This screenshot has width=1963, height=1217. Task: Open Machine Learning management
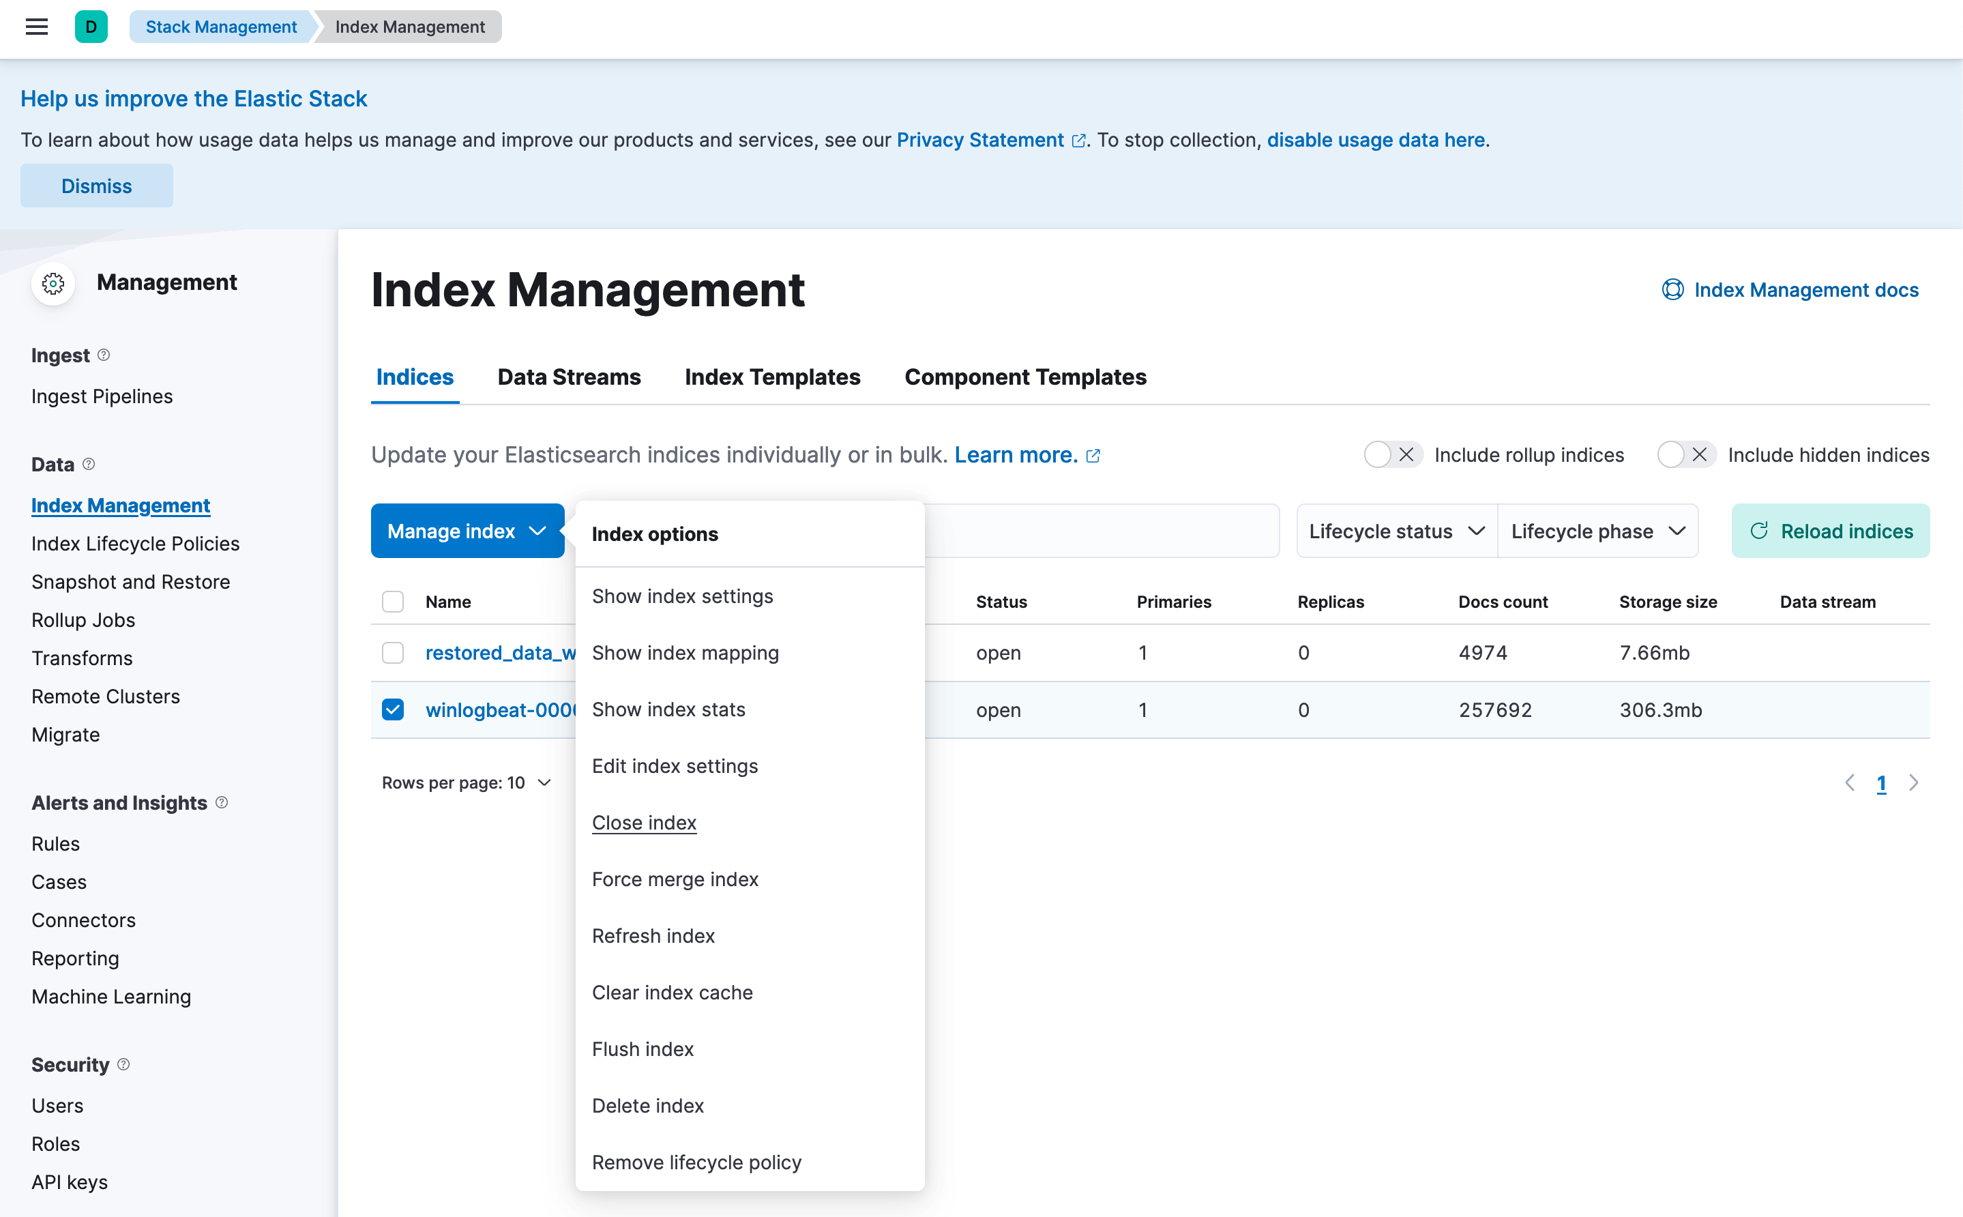click(111, 997)
